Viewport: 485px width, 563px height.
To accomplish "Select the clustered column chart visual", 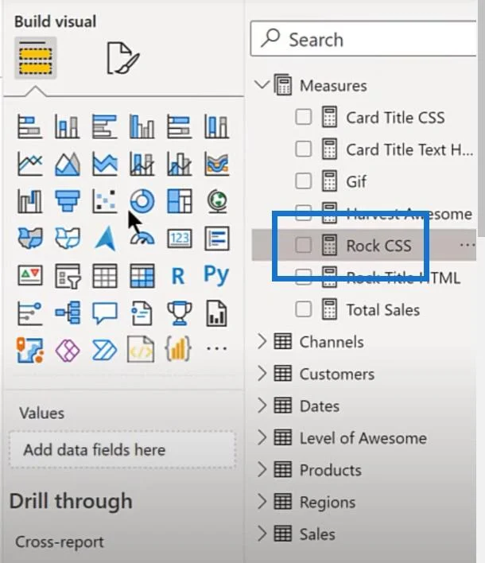I will 142,126.
